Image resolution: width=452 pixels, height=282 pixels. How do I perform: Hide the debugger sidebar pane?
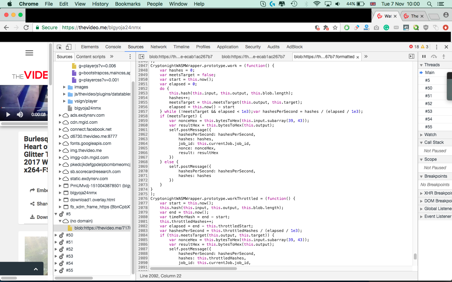point(411,56)
